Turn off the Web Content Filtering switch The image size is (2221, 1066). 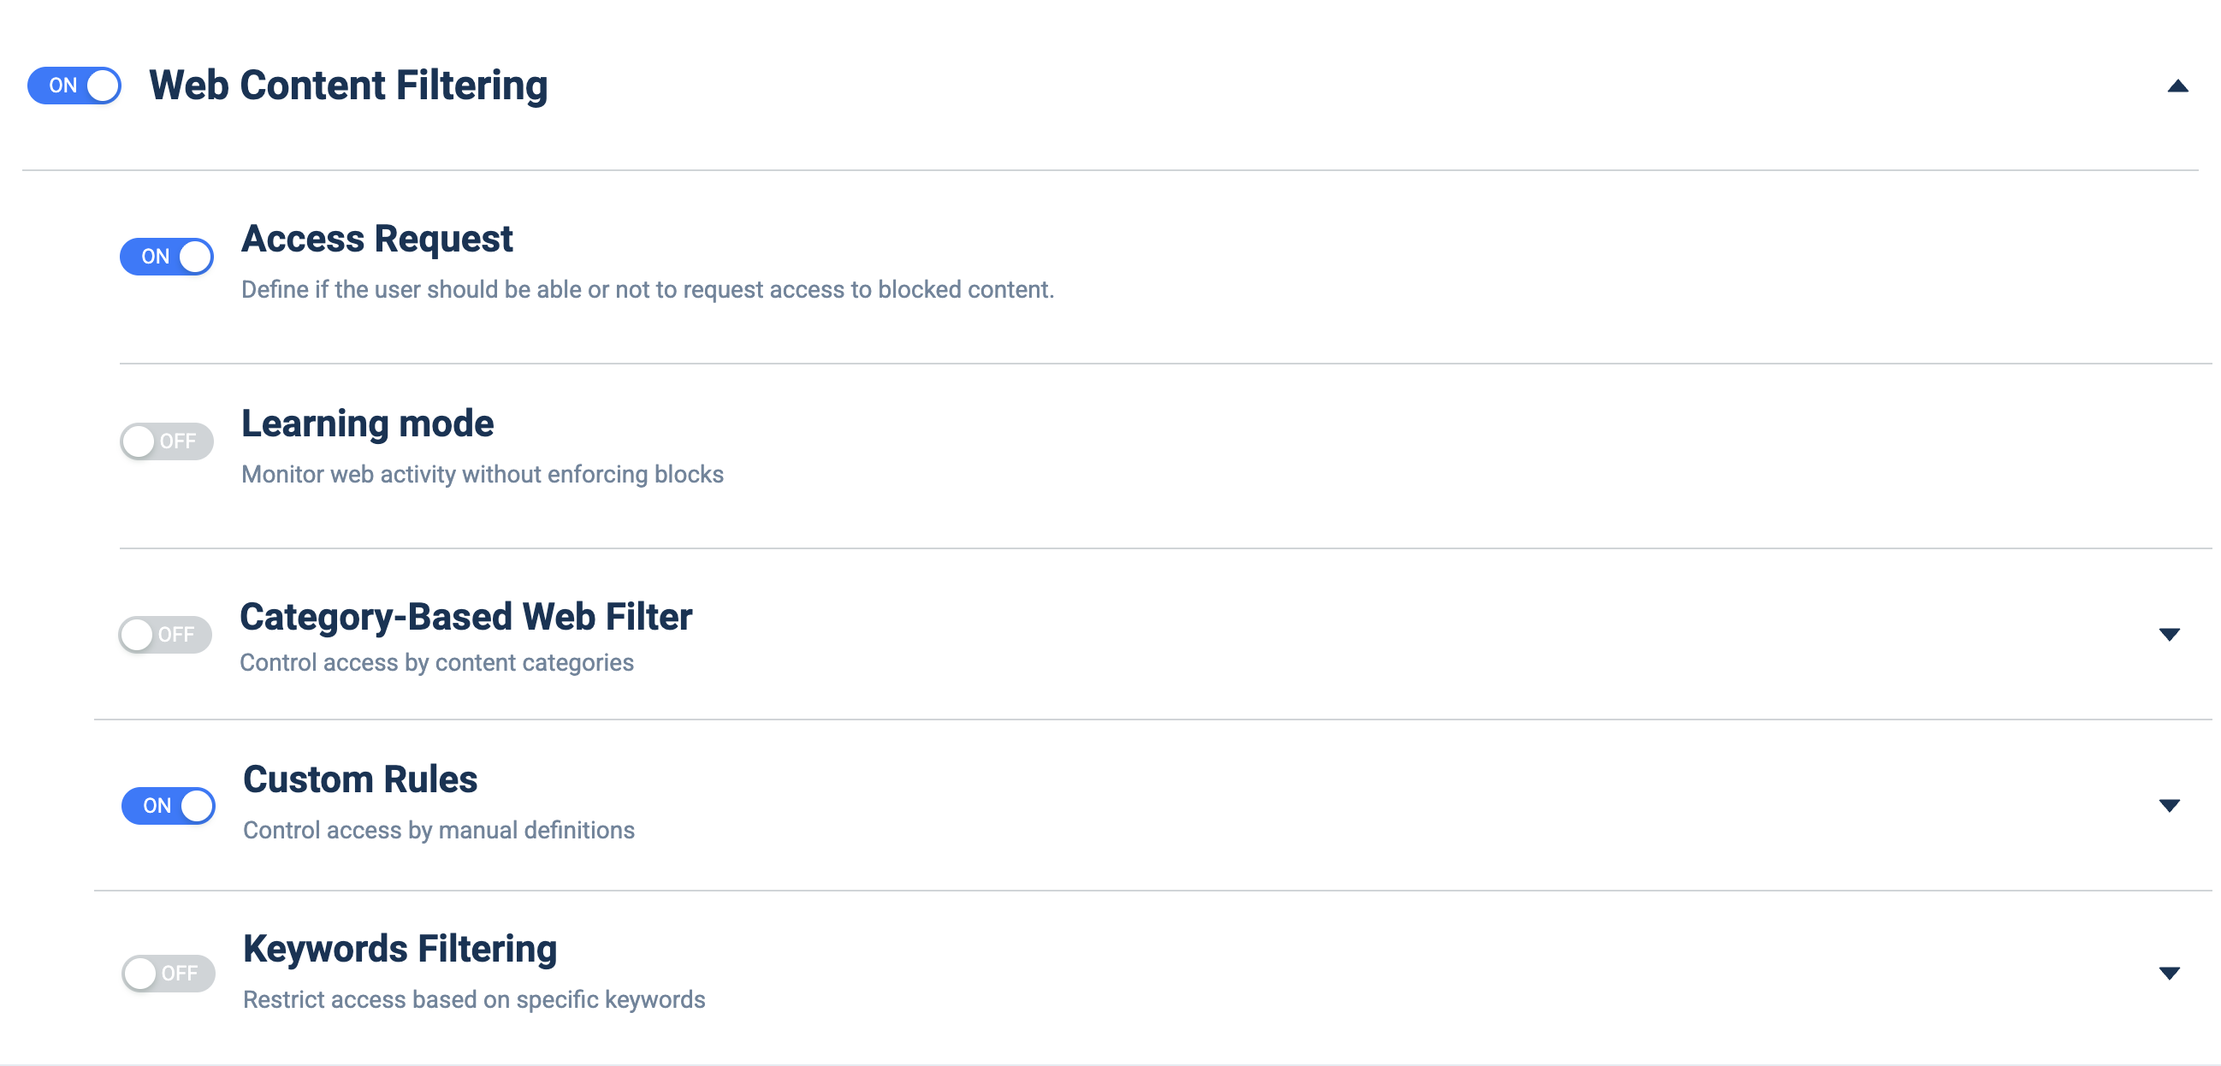(74, 86)
